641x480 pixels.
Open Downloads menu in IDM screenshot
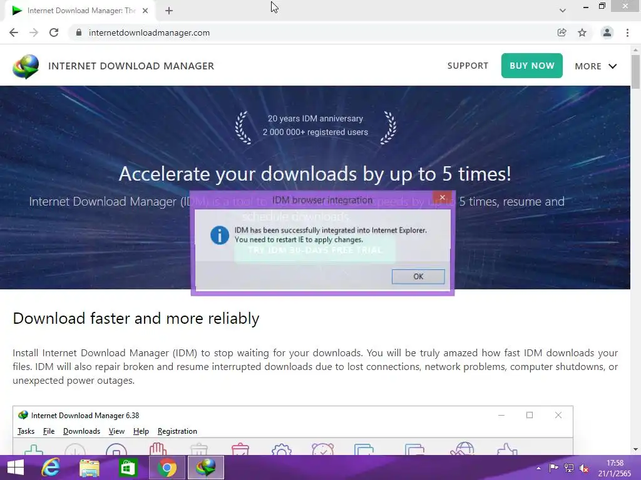click(82, 431)
